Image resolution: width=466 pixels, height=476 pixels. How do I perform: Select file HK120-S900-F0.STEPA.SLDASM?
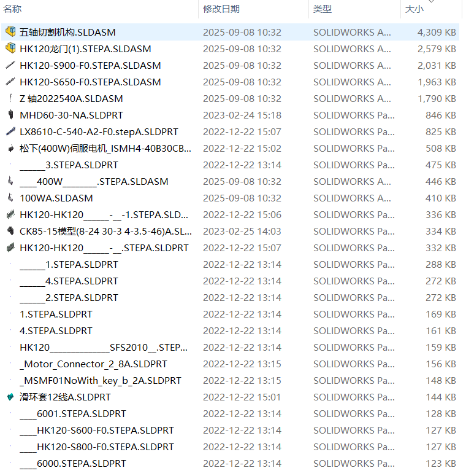[90, 65]
